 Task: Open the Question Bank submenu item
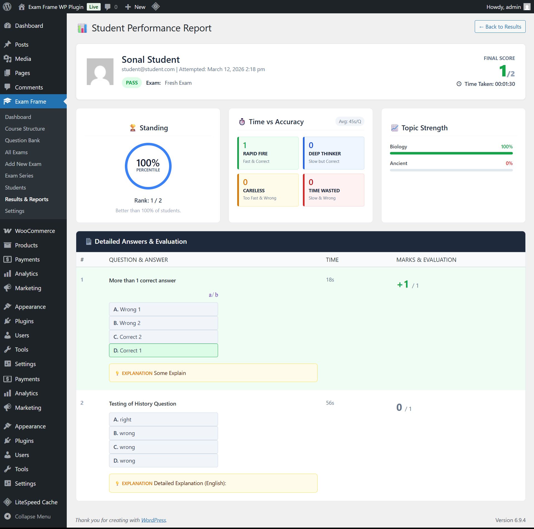coord(22,140)
